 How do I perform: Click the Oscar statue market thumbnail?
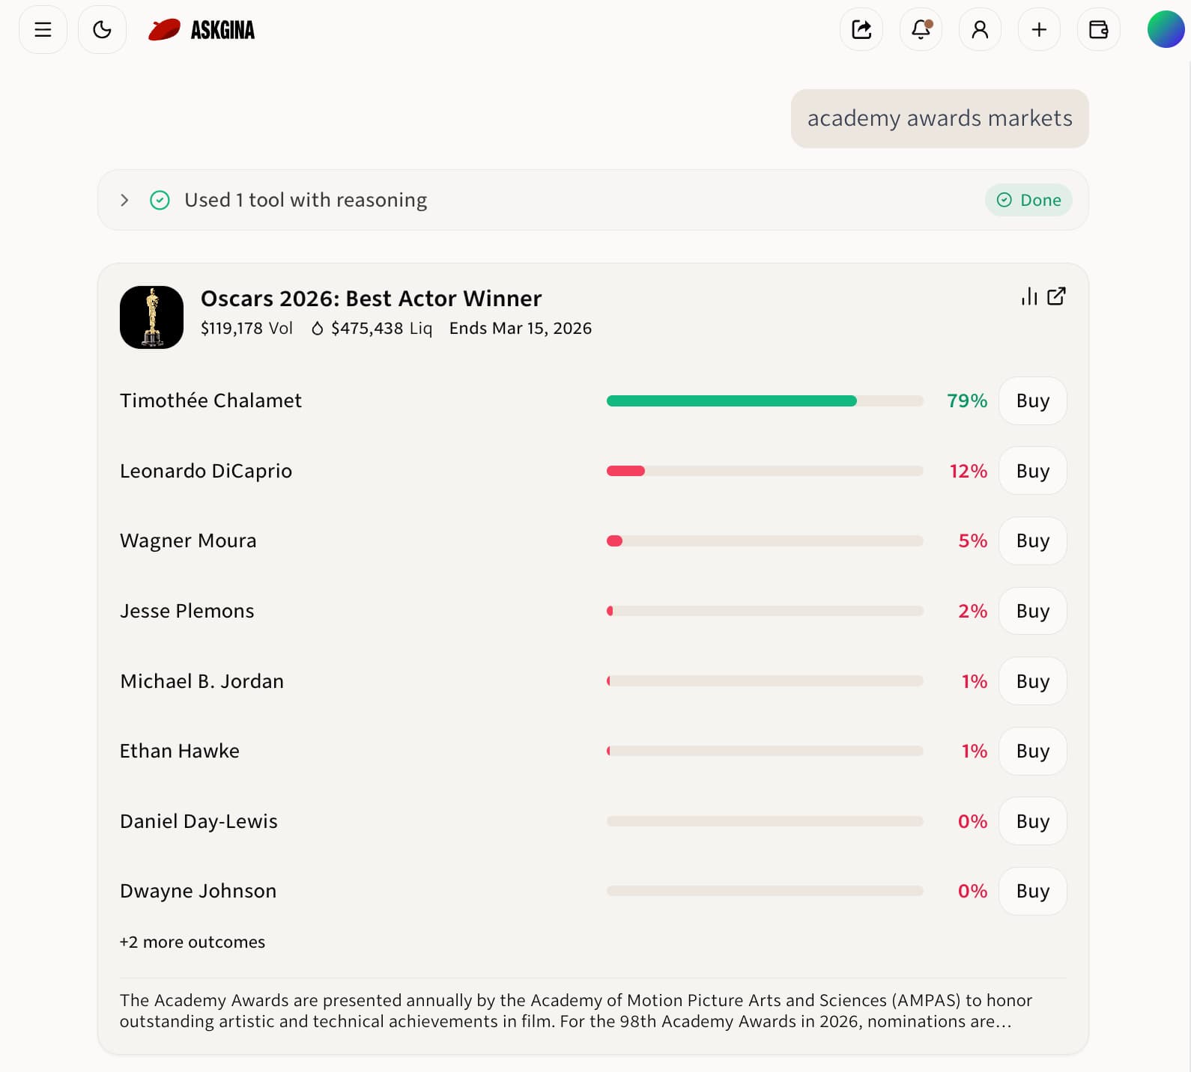click(151, 317)
